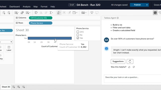Click the Filter and sort data suggestion
Viewport: 161px width, 90px height.
[122, 27]
